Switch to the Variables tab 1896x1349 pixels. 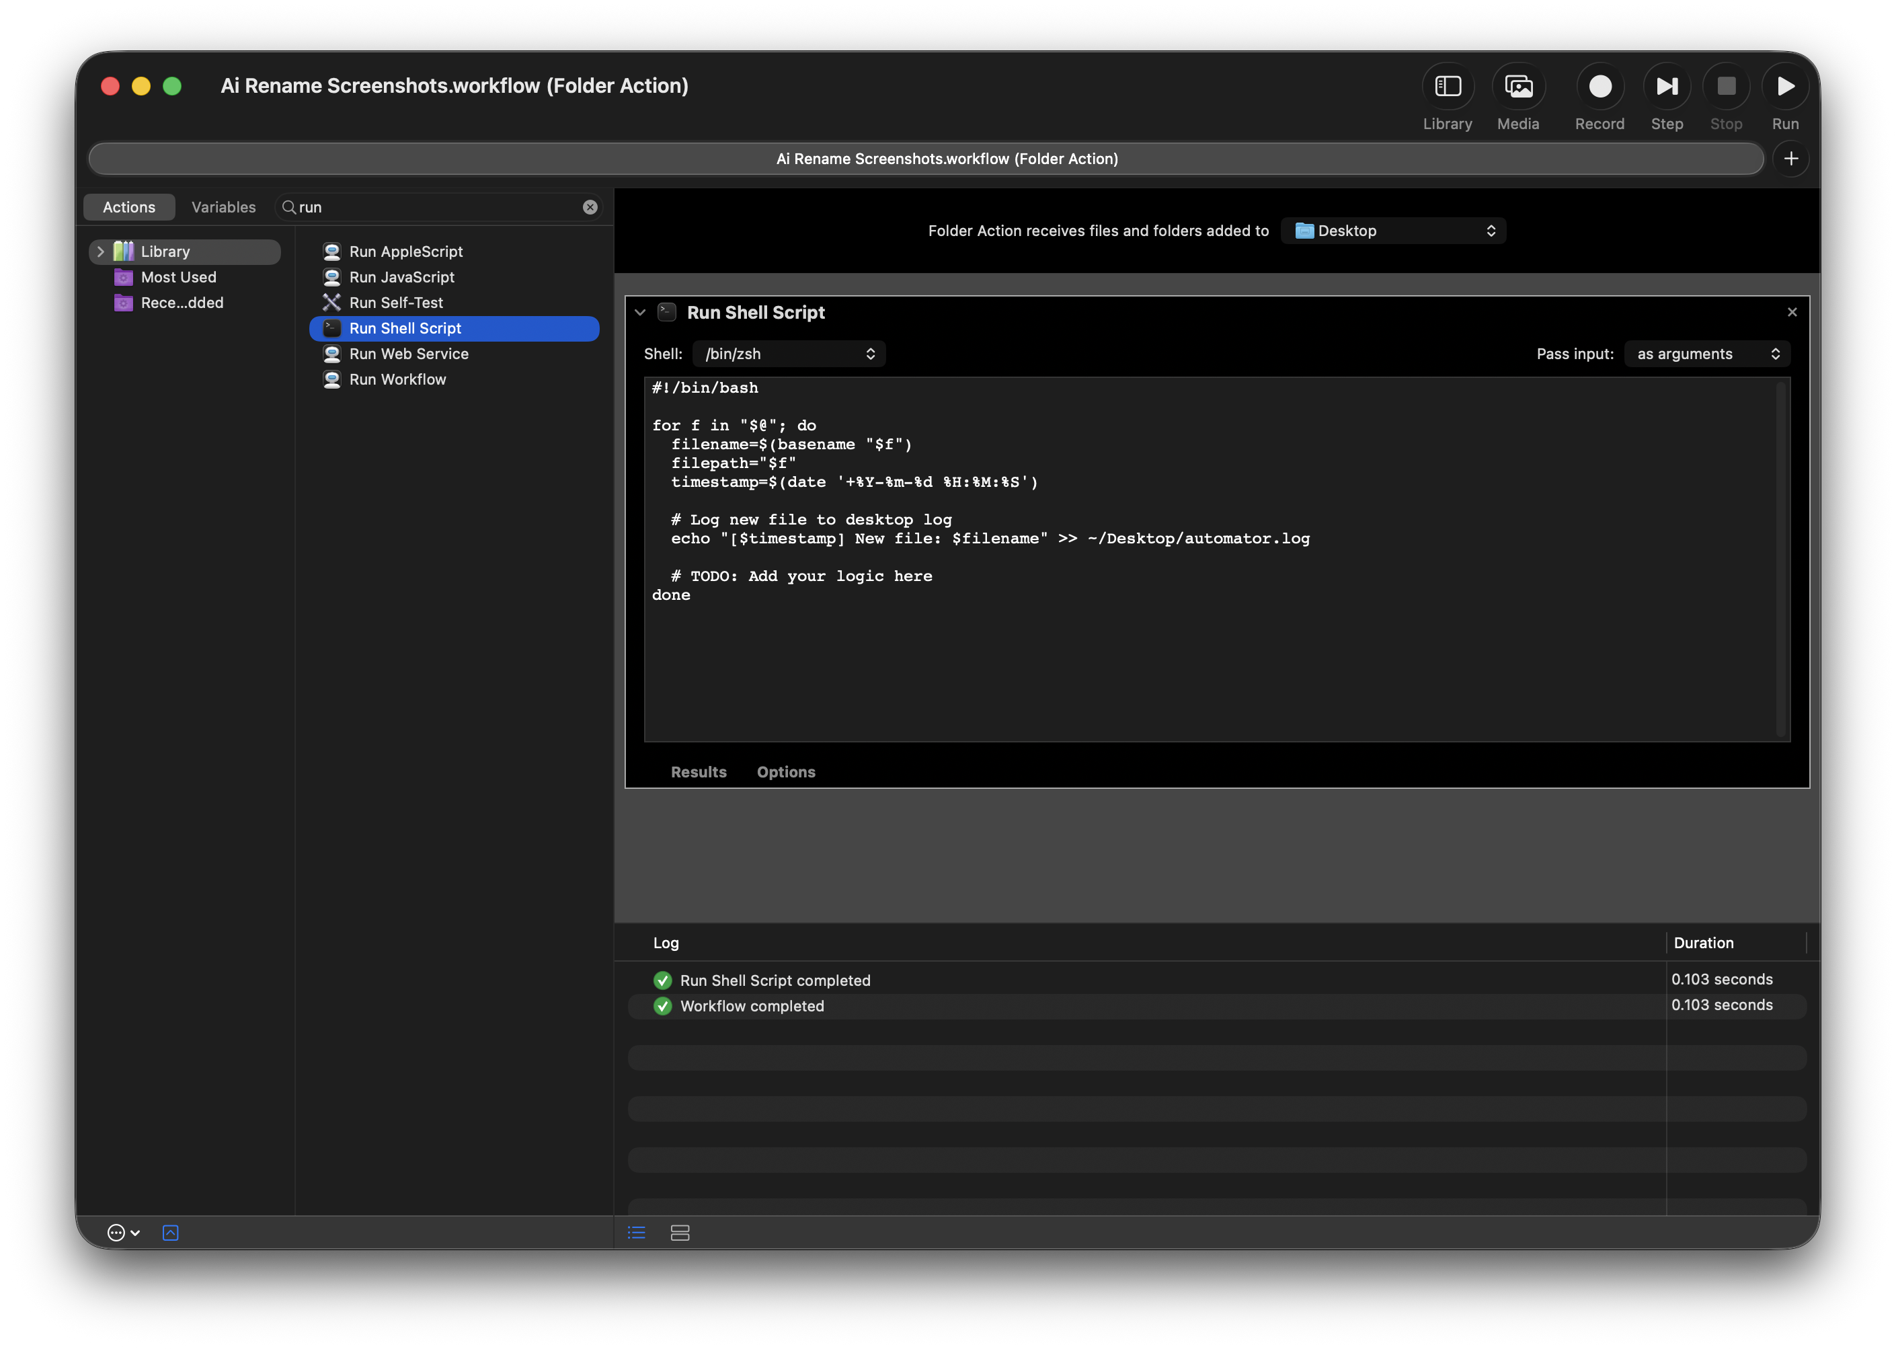pos(223,207)
